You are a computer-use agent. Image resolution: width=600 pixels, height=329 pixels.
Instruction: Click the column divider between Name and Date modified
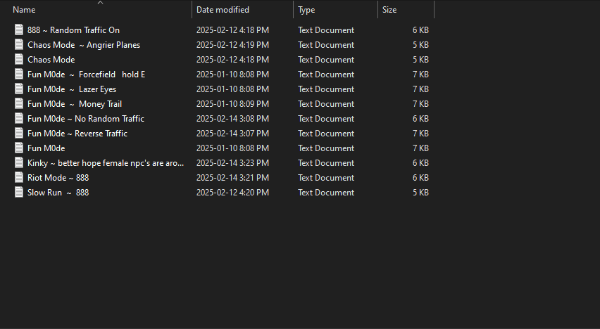point(192,10)
